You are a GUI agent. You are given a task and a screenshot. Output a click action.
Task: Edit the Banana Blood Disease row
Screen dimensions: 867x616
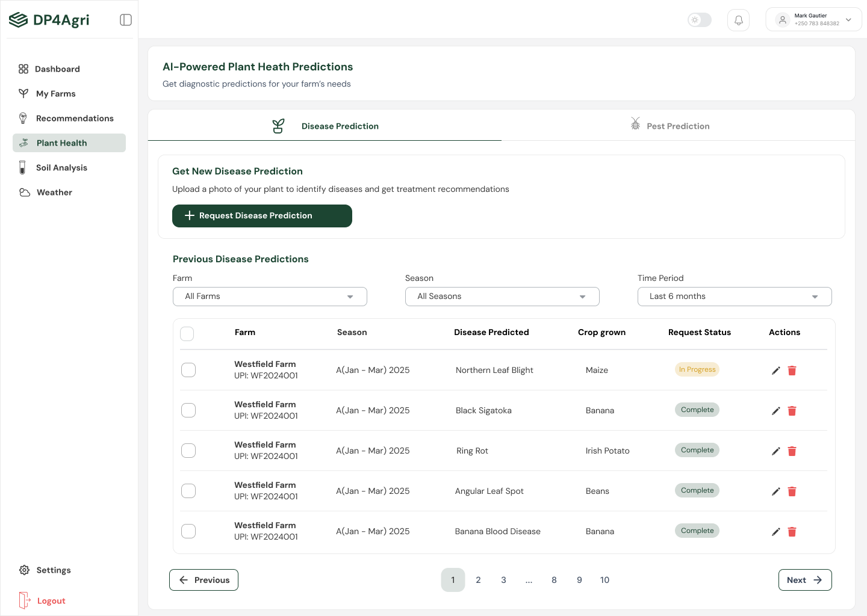776,532
